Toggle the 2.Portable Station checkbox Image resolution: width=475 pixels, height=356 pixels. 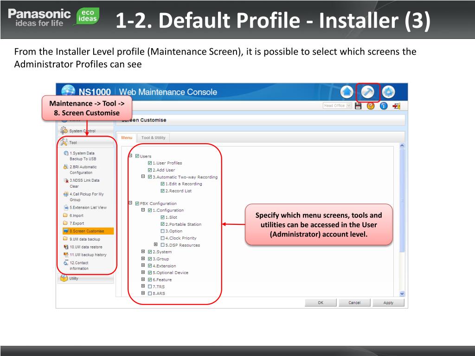tap(162, 224)
